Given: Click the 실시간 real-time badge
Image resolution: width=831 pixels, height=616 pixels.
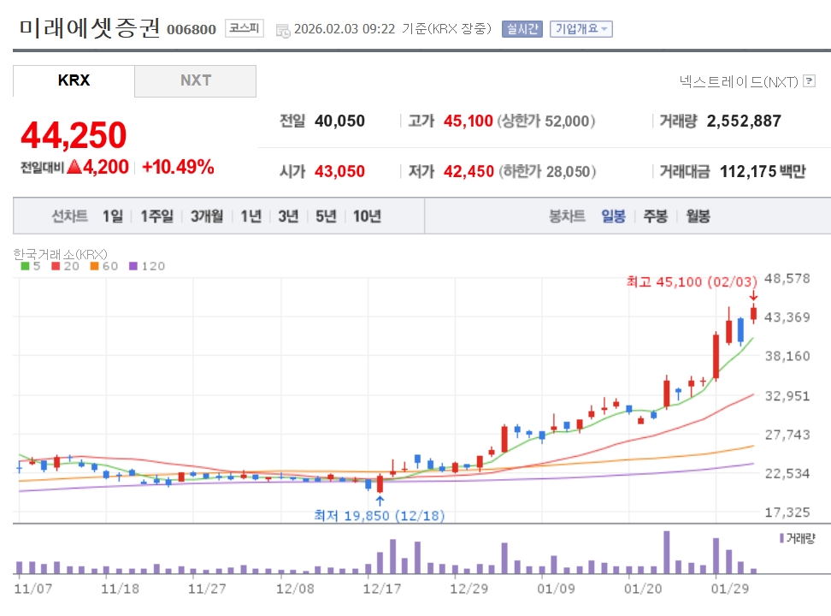Looking at the screenshot, I should 522,29.
